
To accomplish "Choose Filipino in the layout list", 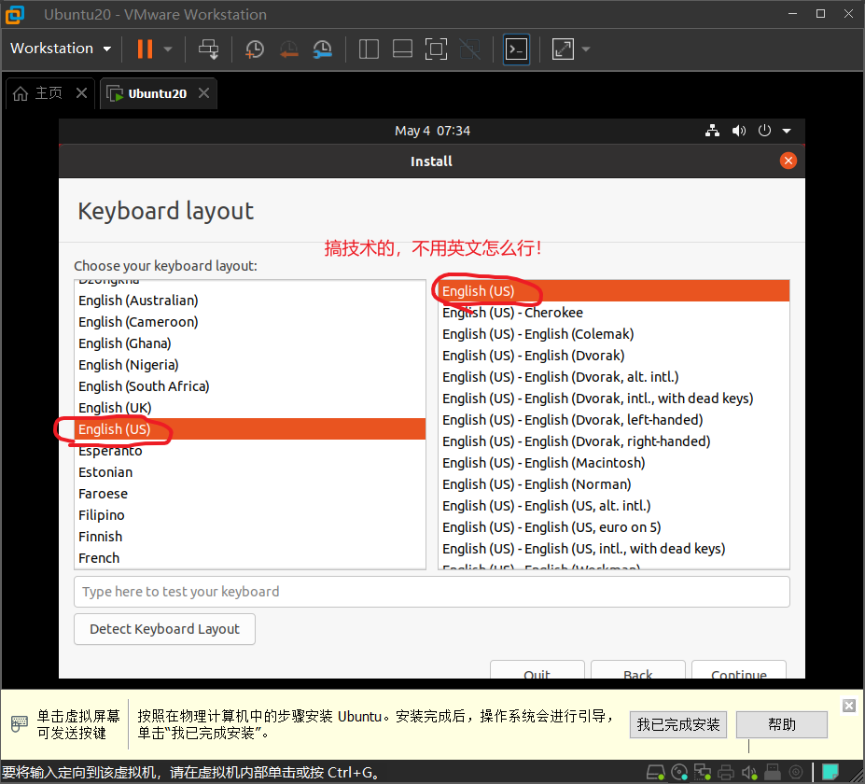I will [249, 515].
